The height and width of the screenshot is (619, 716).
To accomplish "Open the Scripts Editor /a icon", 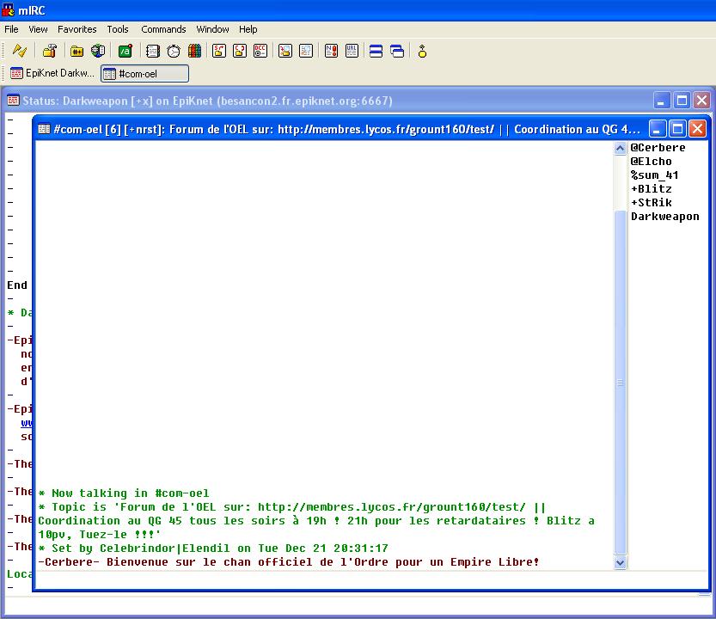I will [125, 51].
